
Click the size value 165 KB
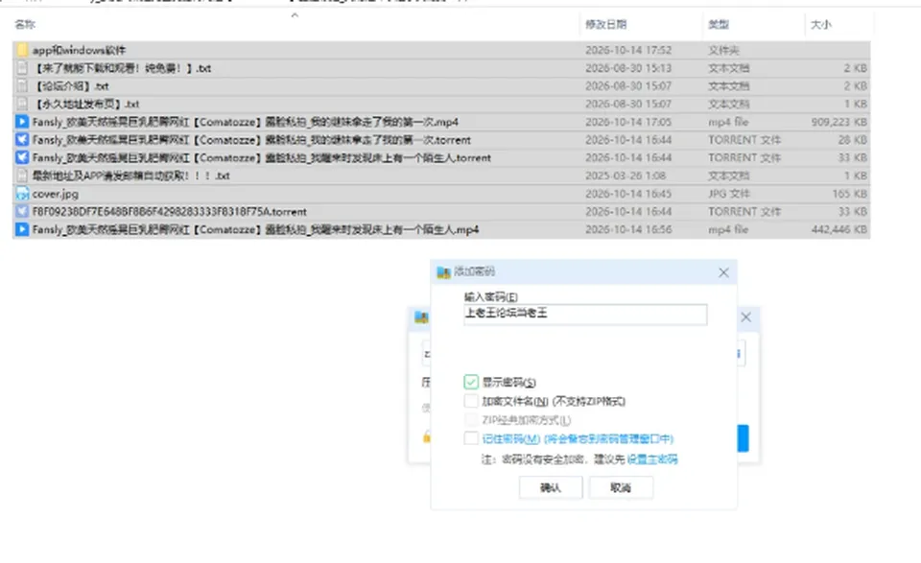[x=849, y=193]
